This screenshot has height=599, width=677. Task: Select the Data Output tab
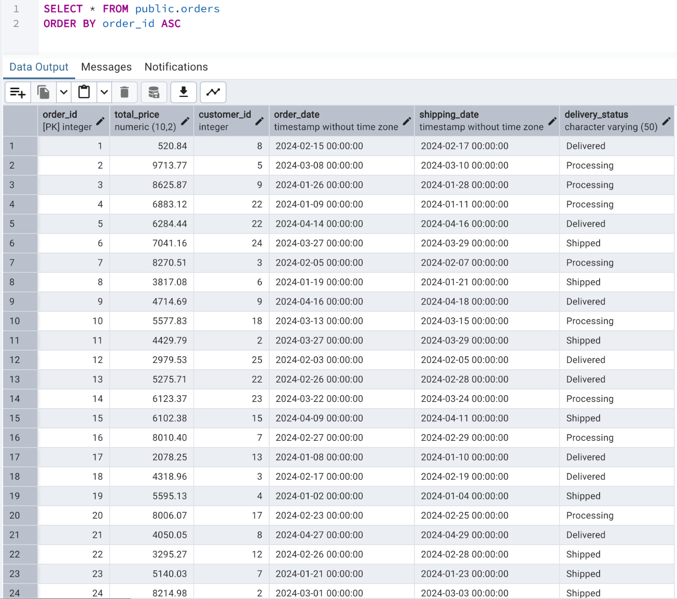[x=39, y=67]
